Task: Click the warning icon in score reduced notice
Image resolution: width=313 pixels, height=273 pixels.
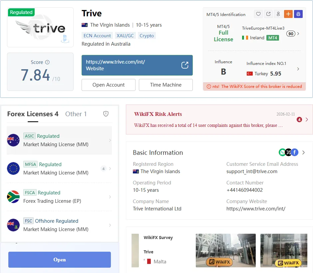Action: pyautogui.click(x=209, y=87)
